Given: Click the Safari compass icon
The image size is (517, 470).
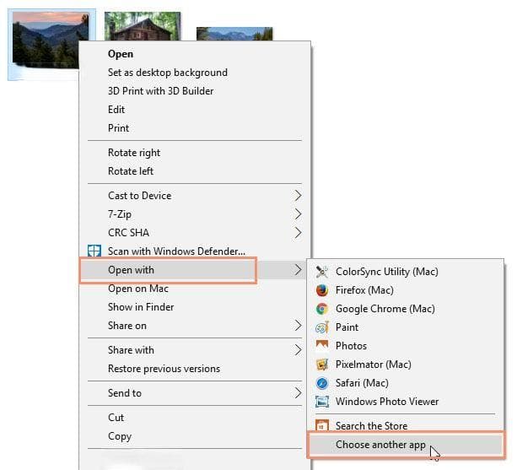Looking at the screenshot, I should (322, 383).
